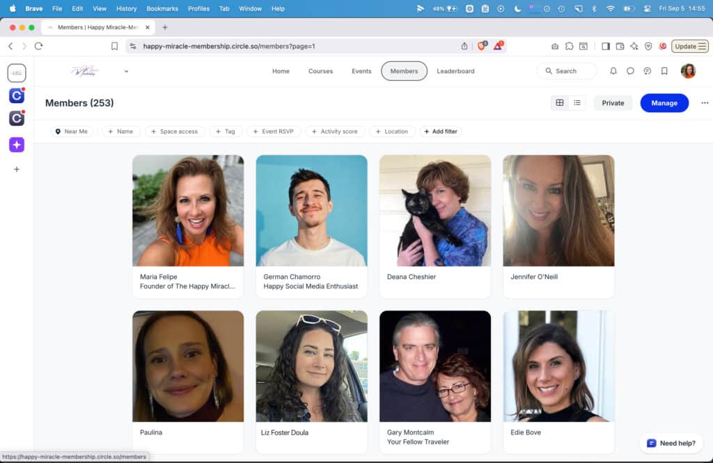Open the Activity score filter dropdown

coord(334,132)
